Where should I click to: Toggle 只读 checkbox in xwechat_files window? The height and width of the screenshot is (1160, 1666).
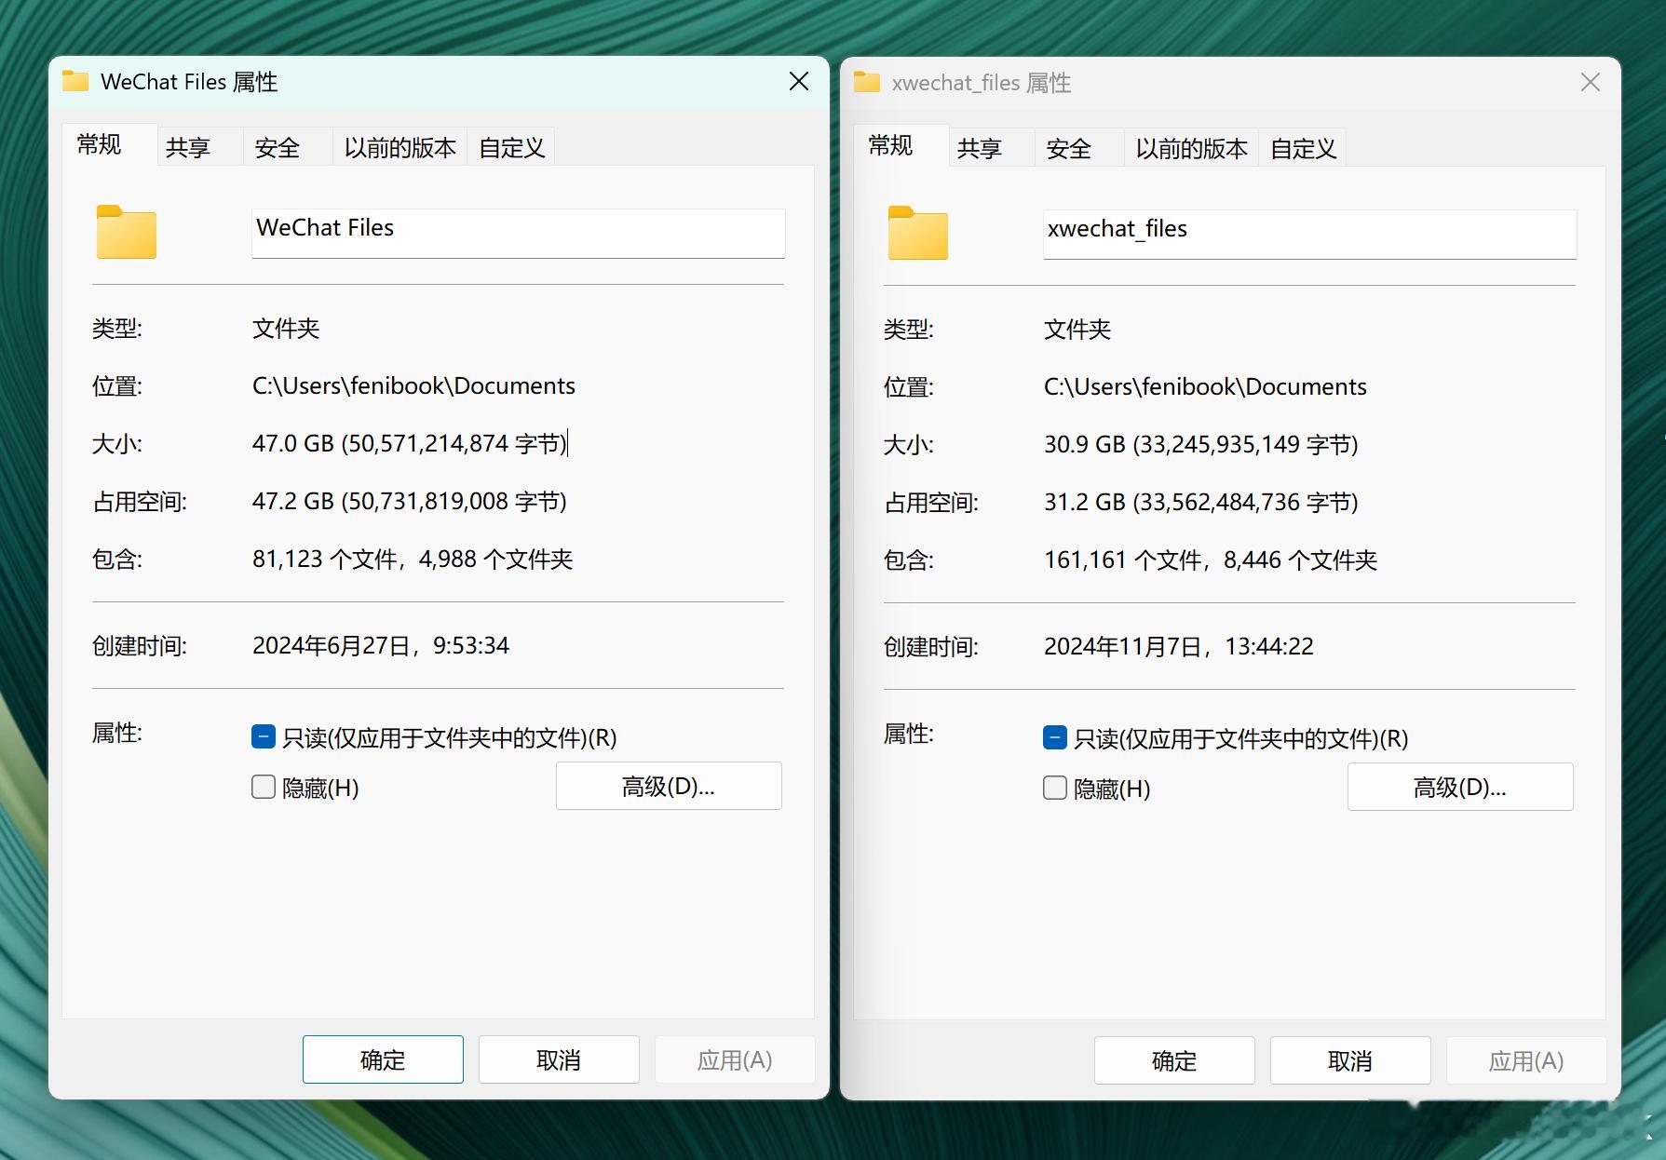(x=1055, y=738)
